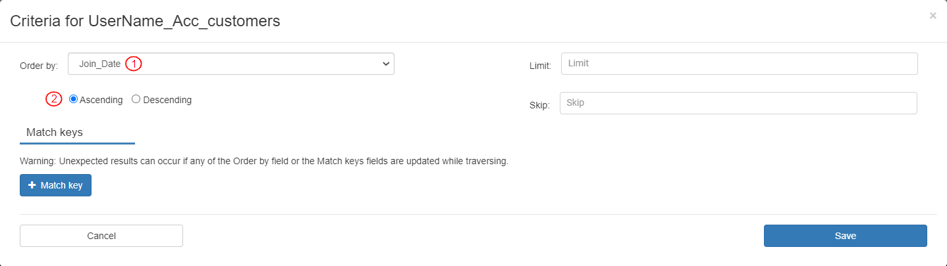Click the "Ascending" label text
This screenshot has height=266, width=947.
[101, 100]
